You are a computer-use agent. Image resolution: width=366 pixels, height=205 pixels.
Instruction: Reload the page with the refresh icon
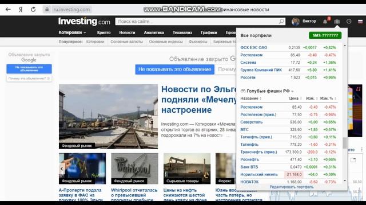(x=33, y=10)
